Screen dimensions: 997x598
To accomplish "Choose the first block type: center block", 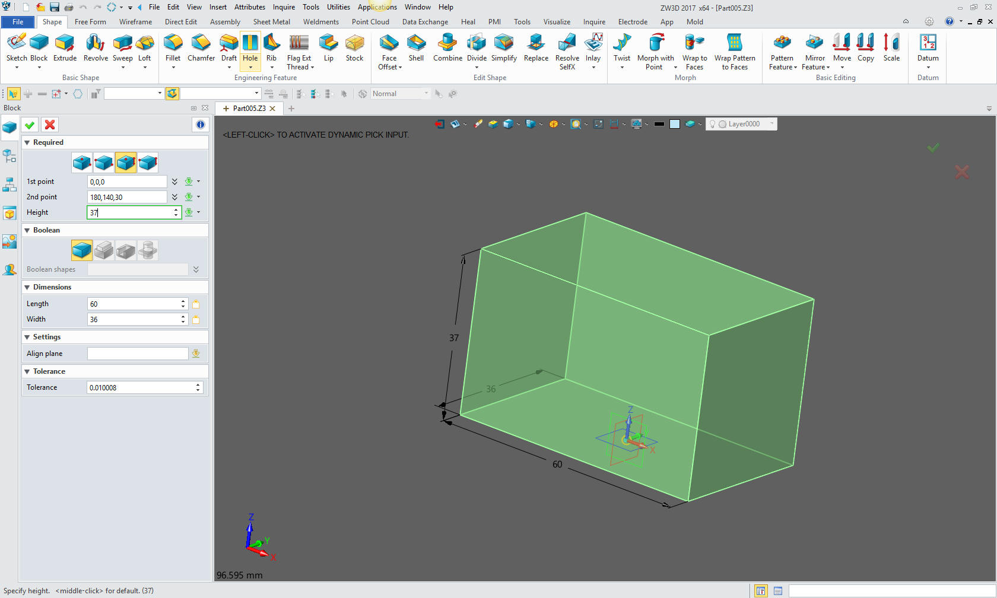I will 82,163.
